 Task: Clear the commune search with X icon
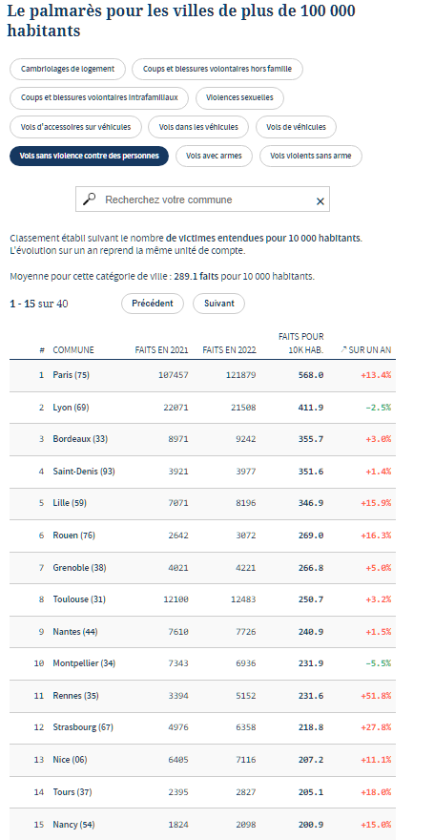tap(320, 201)
